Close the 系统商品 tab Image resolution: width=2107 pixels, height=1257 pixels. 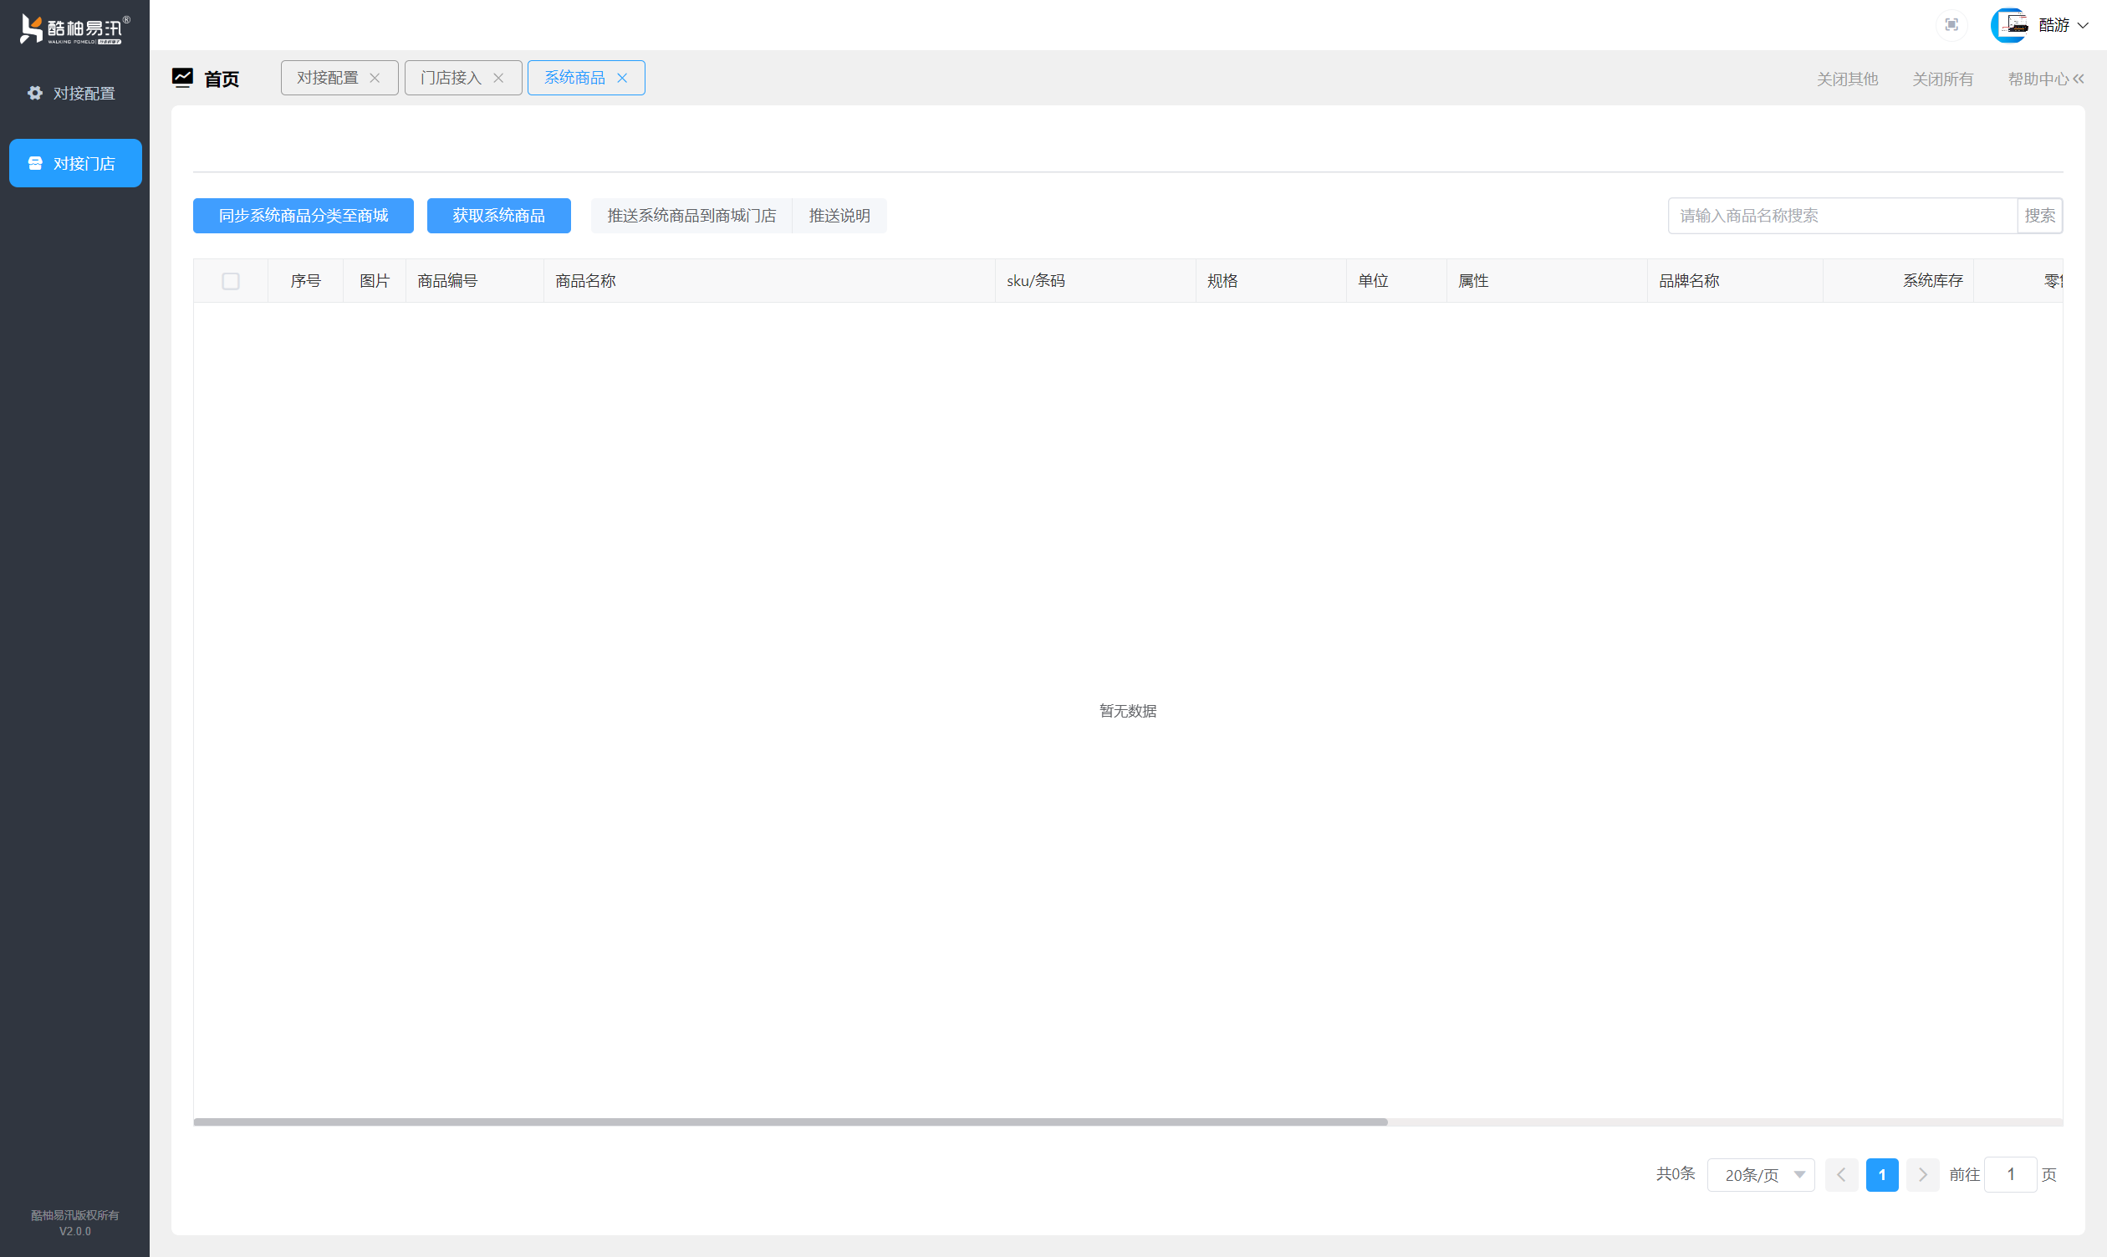click(621, 78)
